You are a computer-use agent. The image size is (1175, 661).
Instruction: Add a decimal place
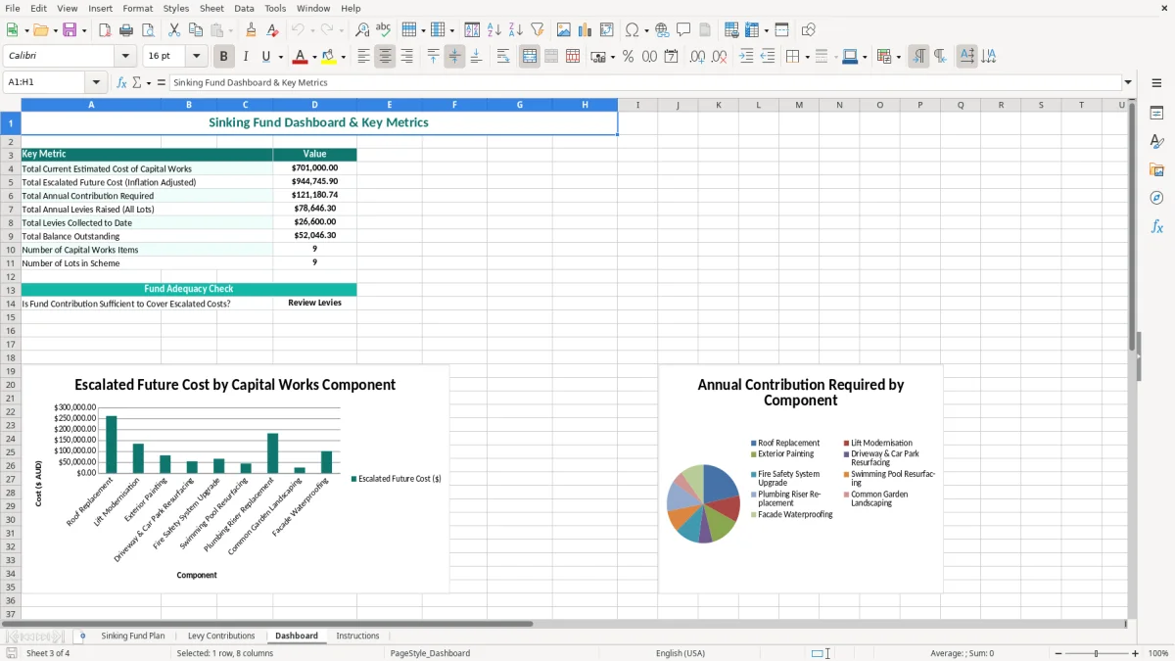(697, 57)
